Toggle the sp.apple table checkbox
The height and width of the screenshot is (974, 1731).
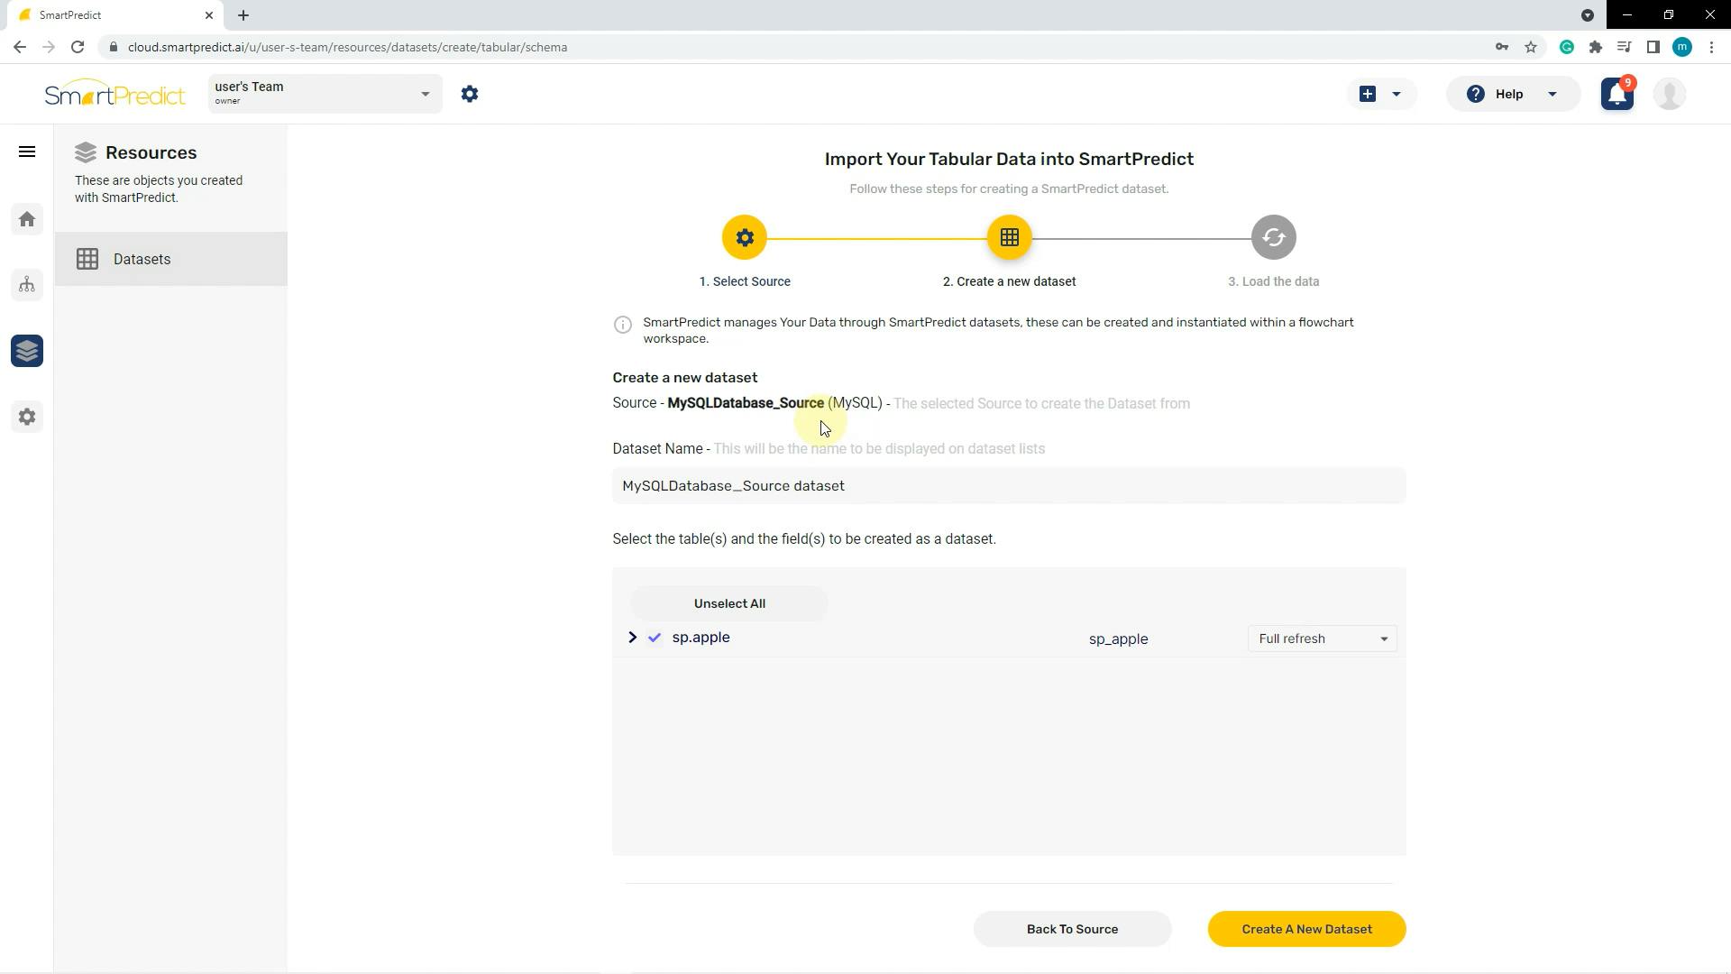655,638
